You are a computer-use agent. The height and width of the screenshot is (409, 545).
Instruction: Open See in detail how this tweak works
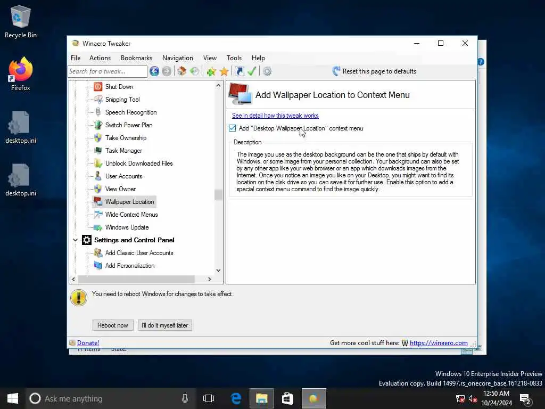(275, 116)
